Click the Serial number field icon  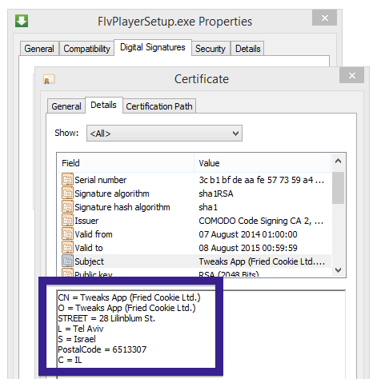point(67,179)
